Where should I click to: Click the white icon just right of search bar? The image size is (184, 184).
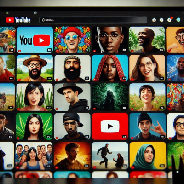point(154,20)
